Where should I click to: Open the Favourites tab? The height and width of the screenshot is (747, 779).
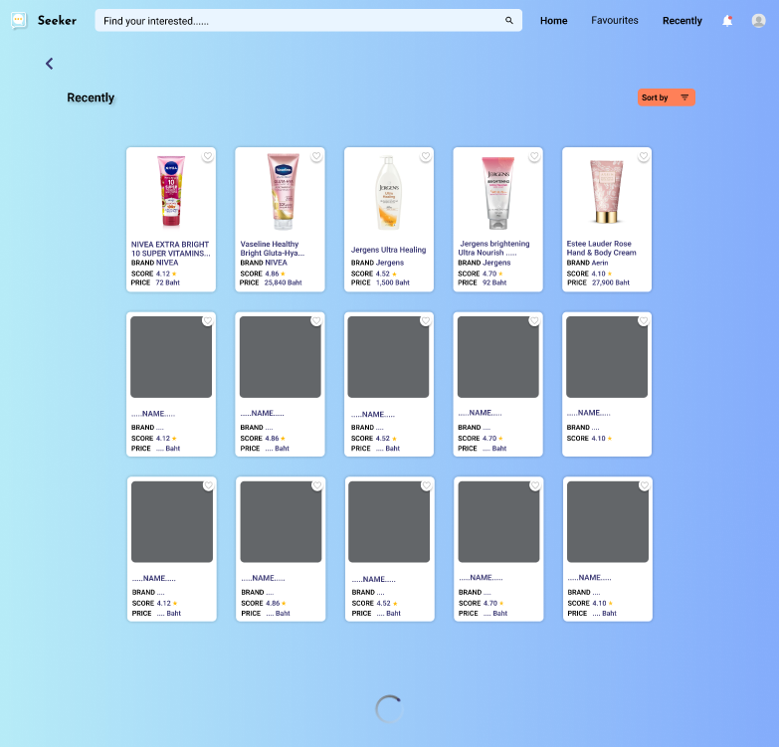tap(615, 20)
